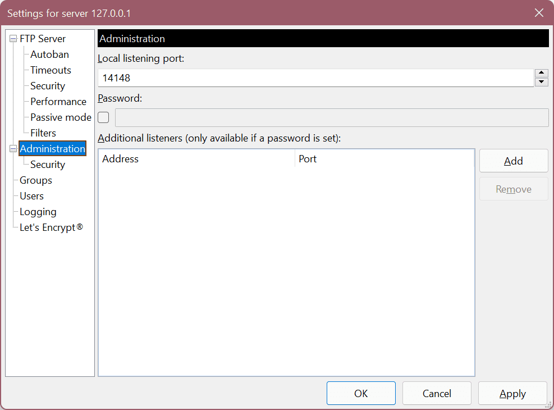Click the Local listening port input field
Image resolution: width=554 pixels, height=410 pixels.
click(314, 78)
